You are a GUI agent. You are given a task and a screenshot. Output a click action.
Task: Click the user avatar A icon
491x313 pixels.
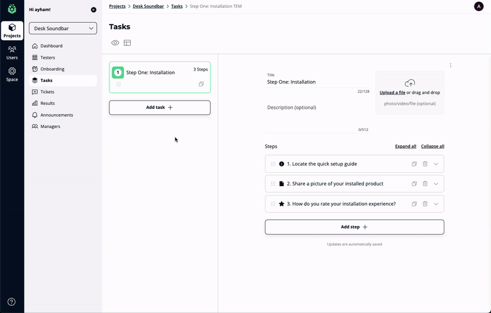tap(479, 6)
